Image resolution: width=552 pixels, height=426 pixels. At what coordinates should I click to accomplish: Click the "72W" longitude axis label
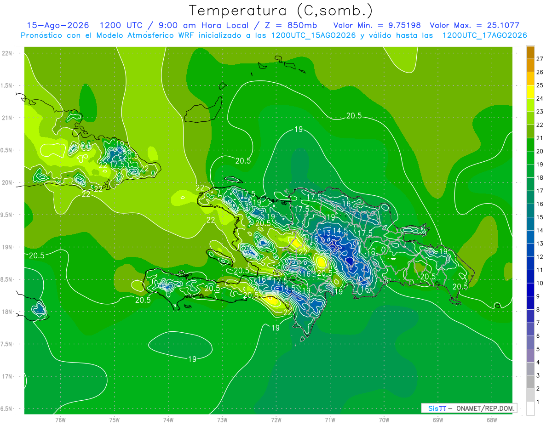[276, 420]
